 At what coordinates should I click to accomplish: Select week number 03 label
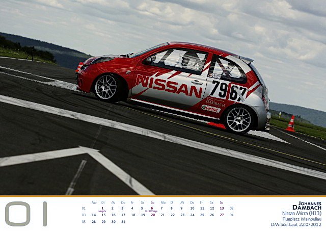(x=84, y=215)
